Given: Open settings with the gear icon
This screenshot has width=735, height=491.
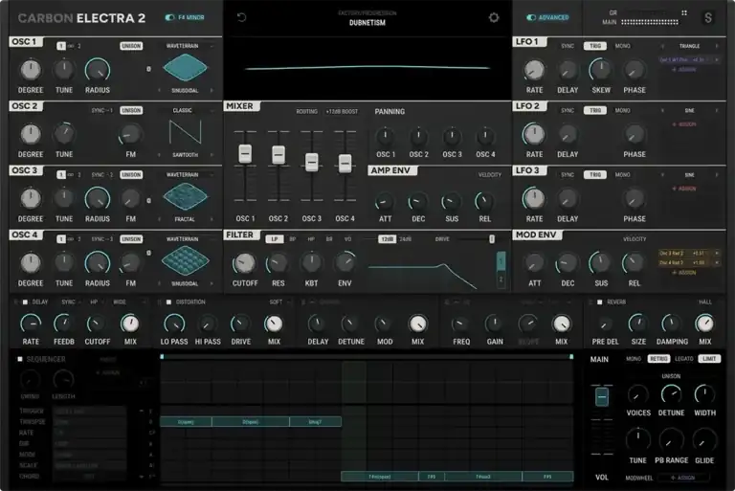Looking at the screenshot, I should point(494,18).
